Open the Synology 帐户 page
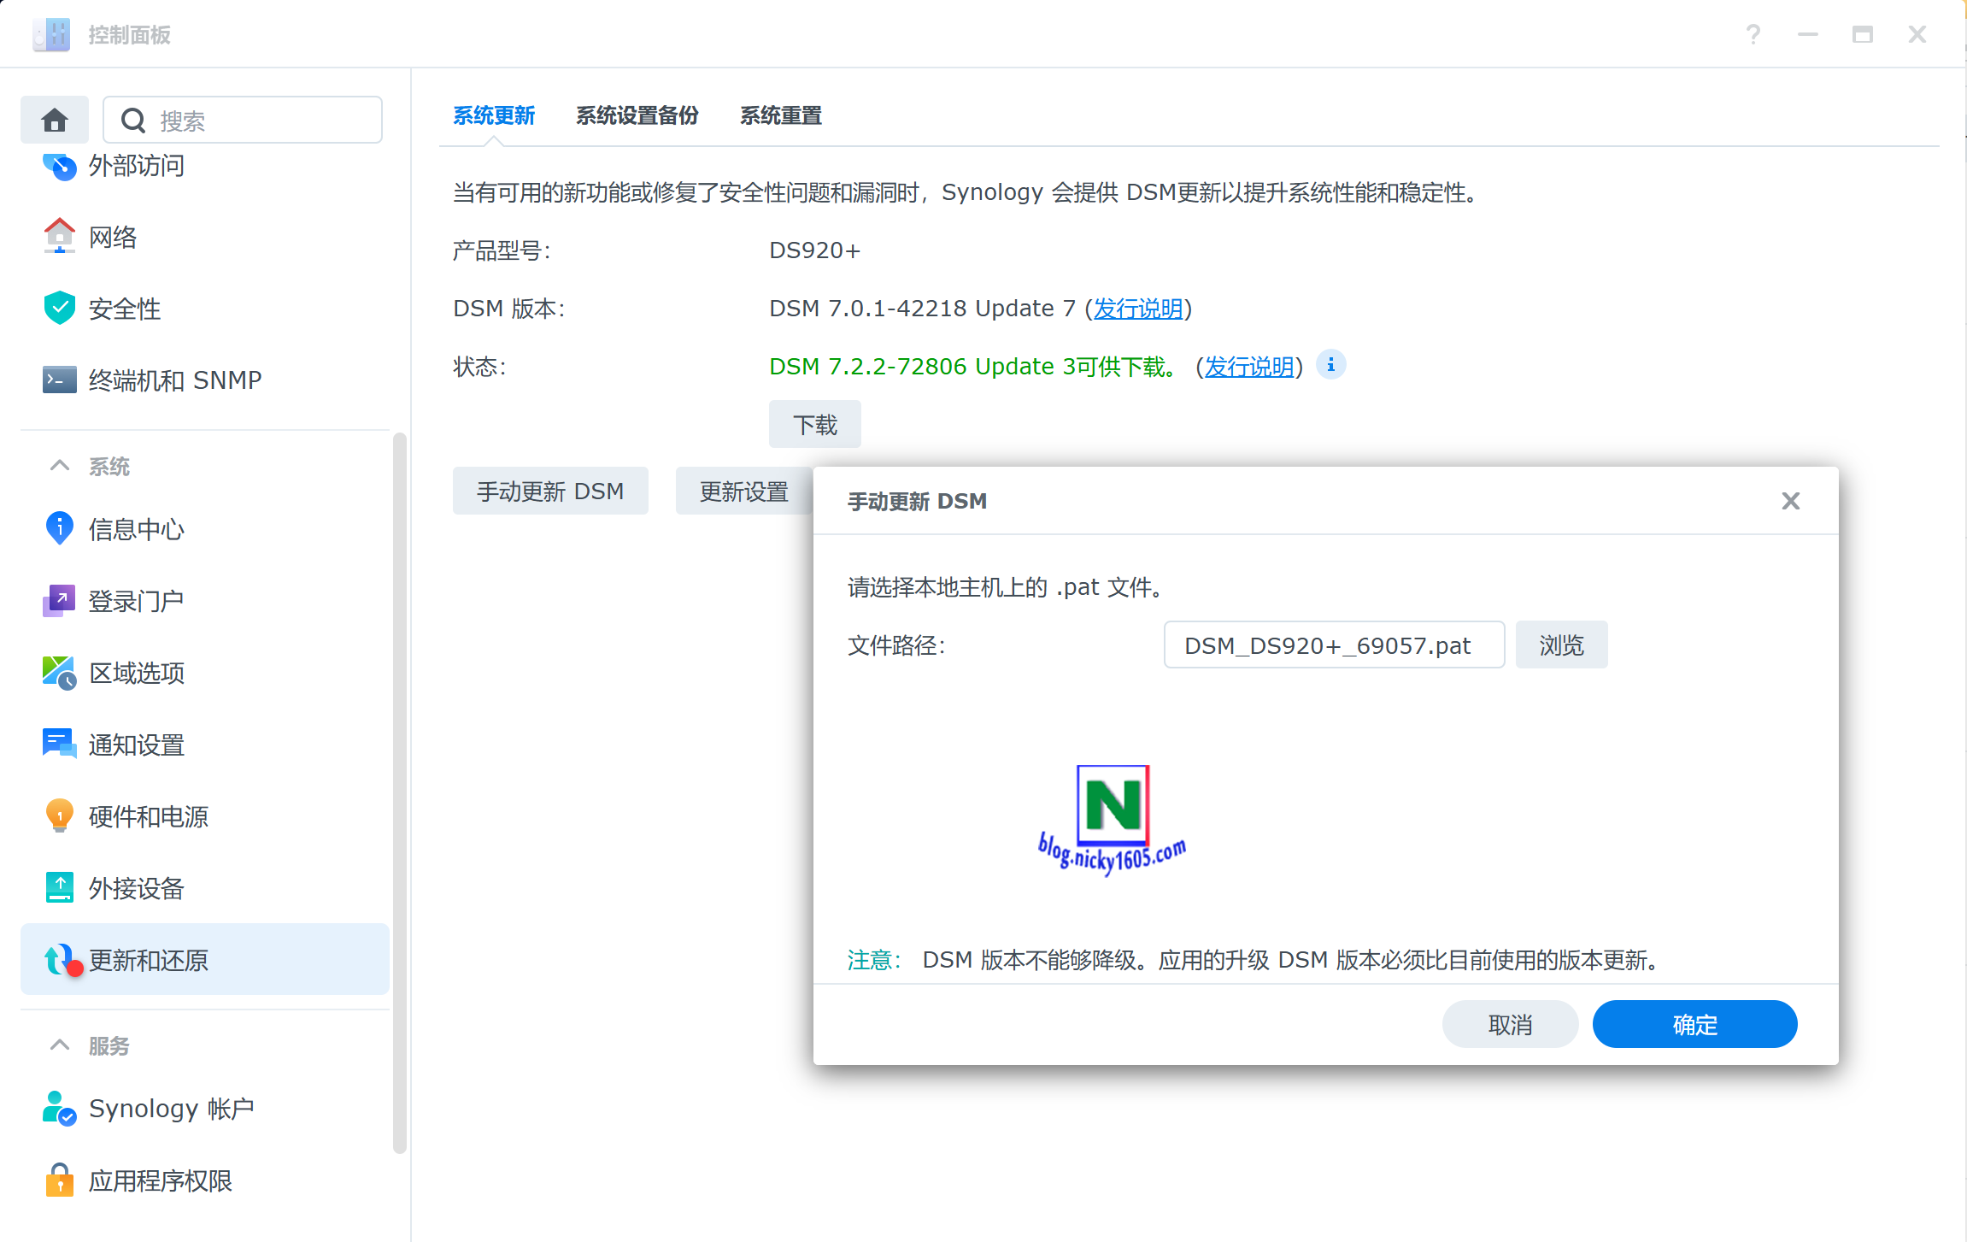 pyautogui.click(x=172, y=1107)
